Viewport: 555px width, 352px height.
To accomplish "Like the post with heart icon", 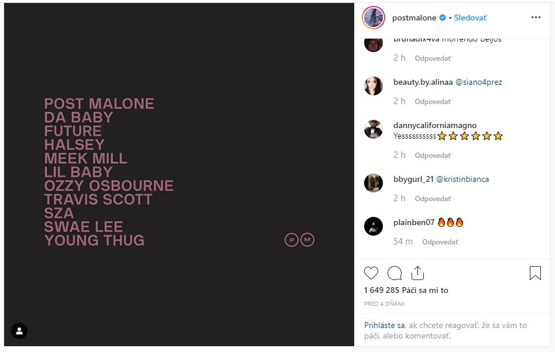I will pyautogui.click(x=371, y=273).
